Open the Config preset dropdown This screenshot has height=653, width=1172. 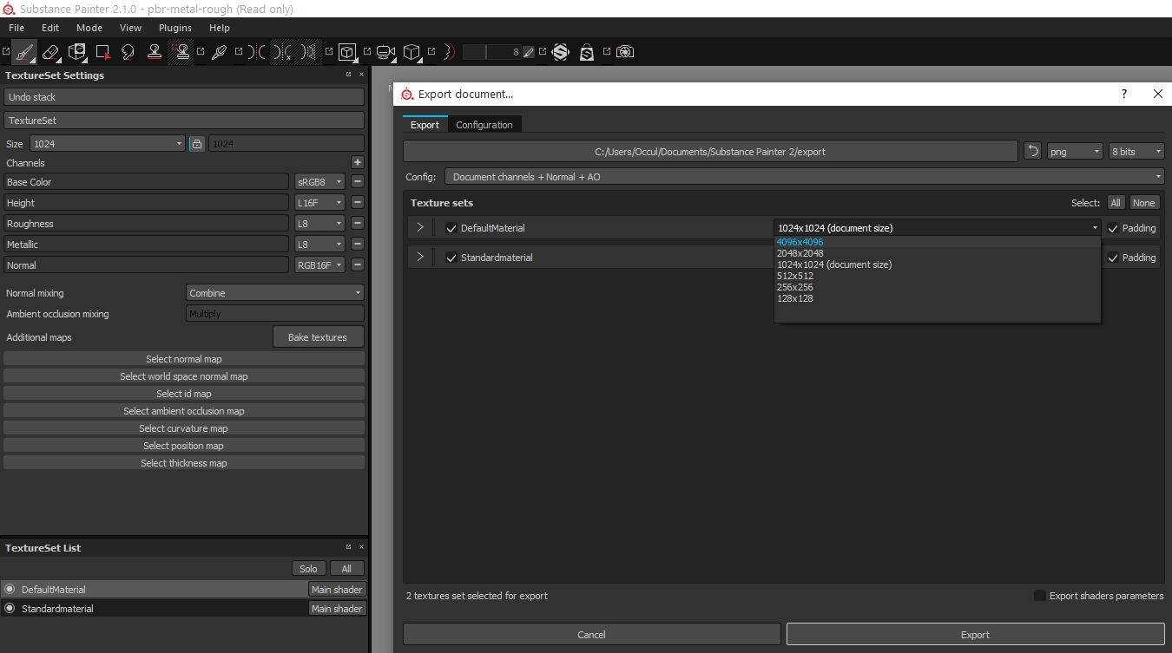(x=805, y=177)
